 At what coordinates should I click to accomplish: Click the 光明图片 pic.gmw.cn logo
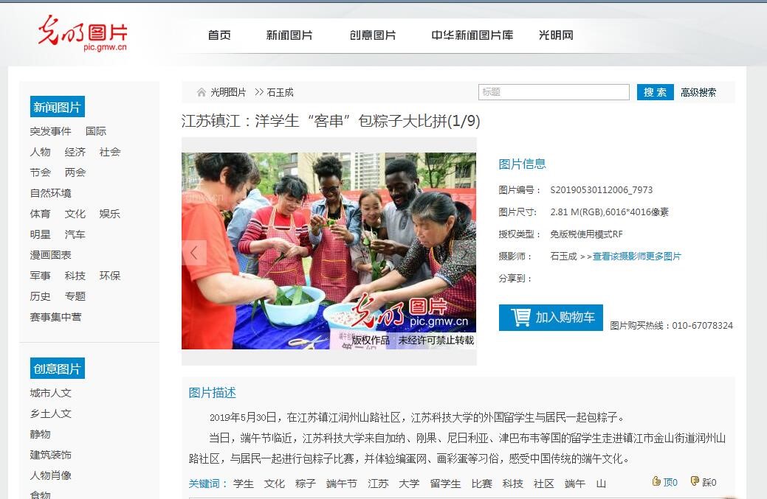point(83,33)
